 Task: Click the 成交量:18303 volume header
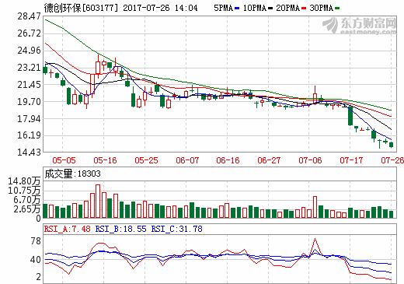click(x=72, y=174)
